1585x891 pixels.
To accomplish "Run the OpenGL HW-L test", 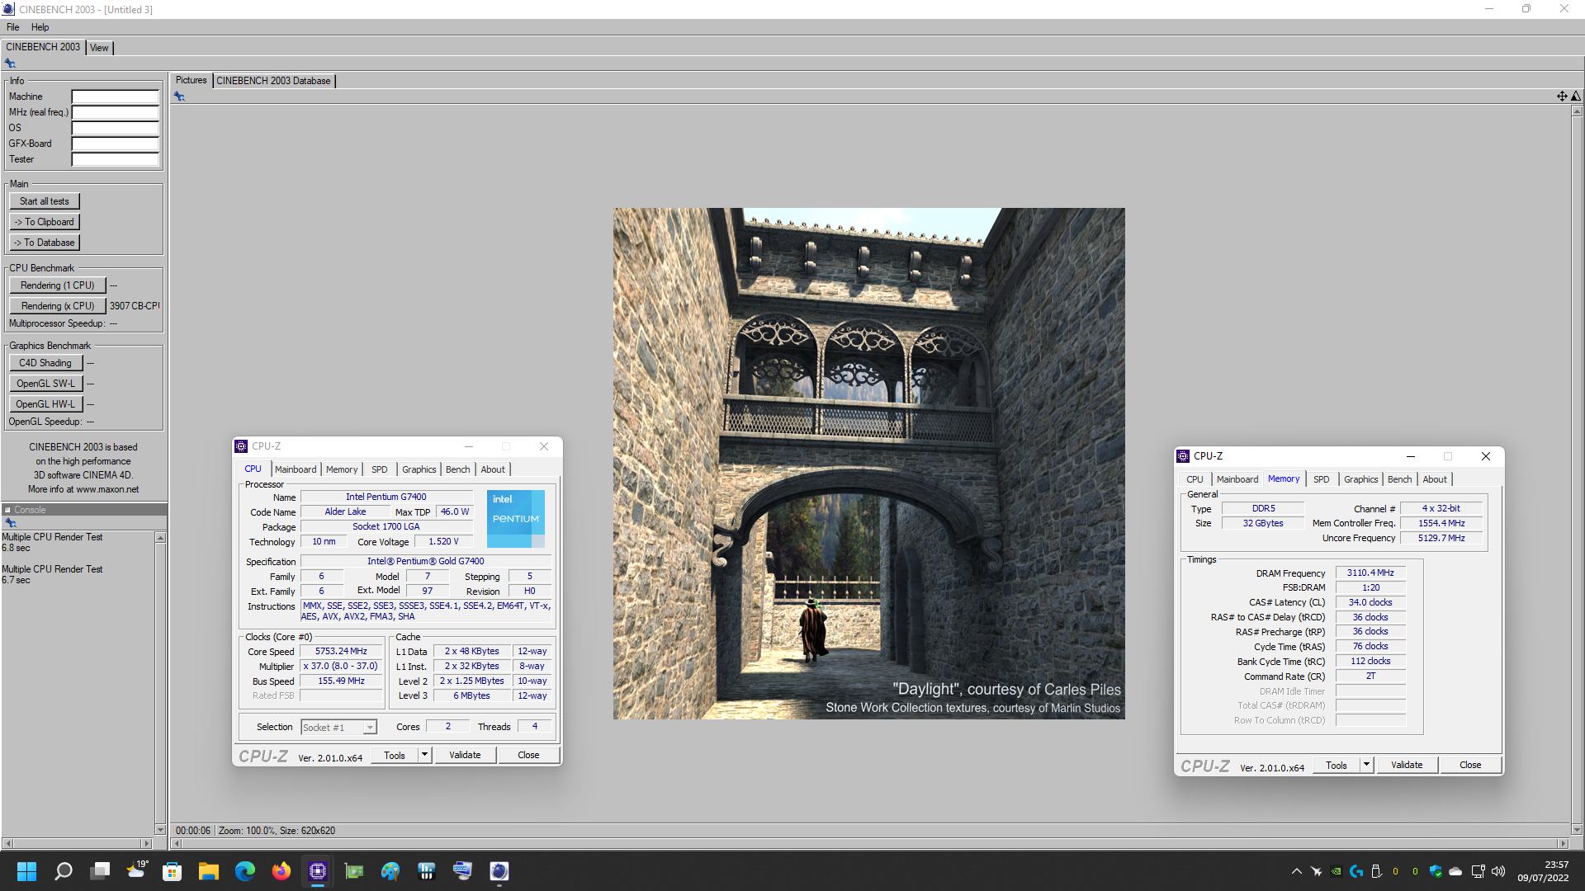I will point(45,404).
